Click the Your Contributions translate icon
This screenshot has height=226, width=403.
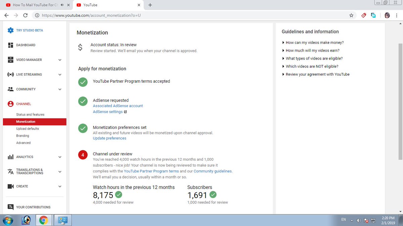pyautogui.click(x=10, y=207)
